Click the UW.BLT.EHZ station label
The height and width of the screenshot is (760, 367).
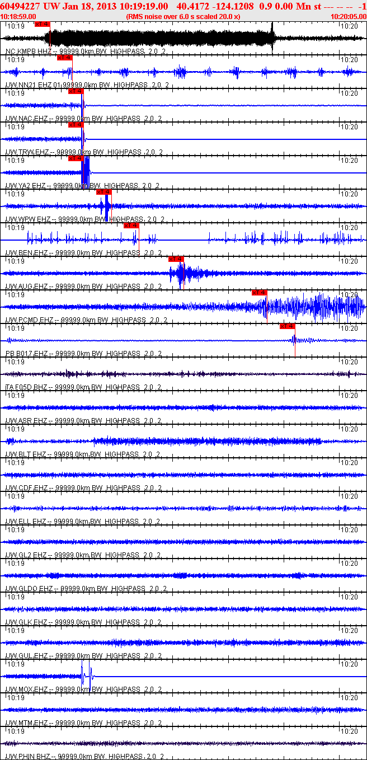[x=84, y=454]
